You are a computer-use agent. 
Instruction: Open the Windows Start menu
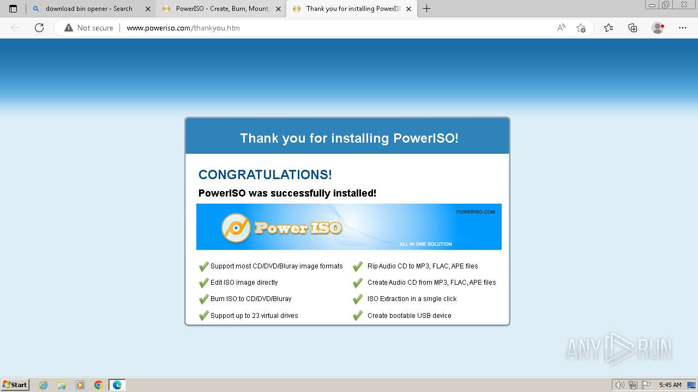tap(15, 384)
